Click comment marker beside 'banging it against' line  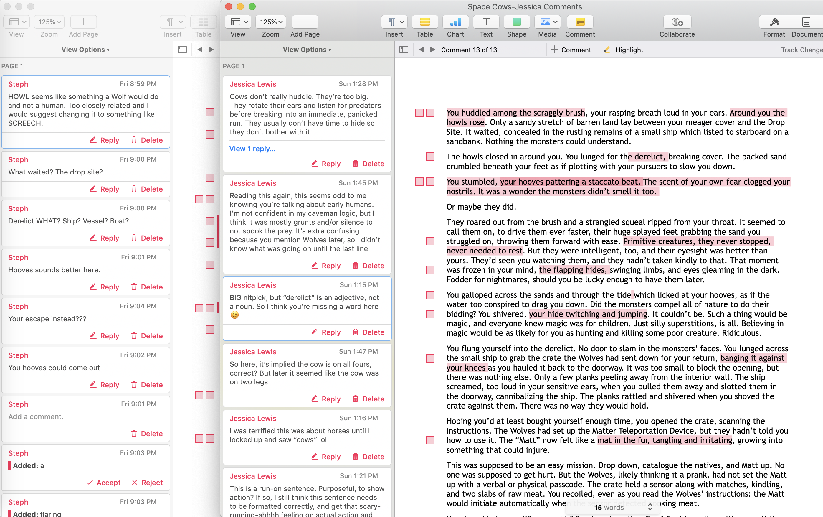[430, 358]
